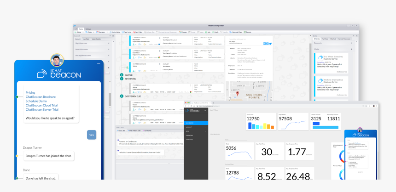Click the Join toolbar button
The height and width of the screenshot is (192, 396).
click(208, 32)
